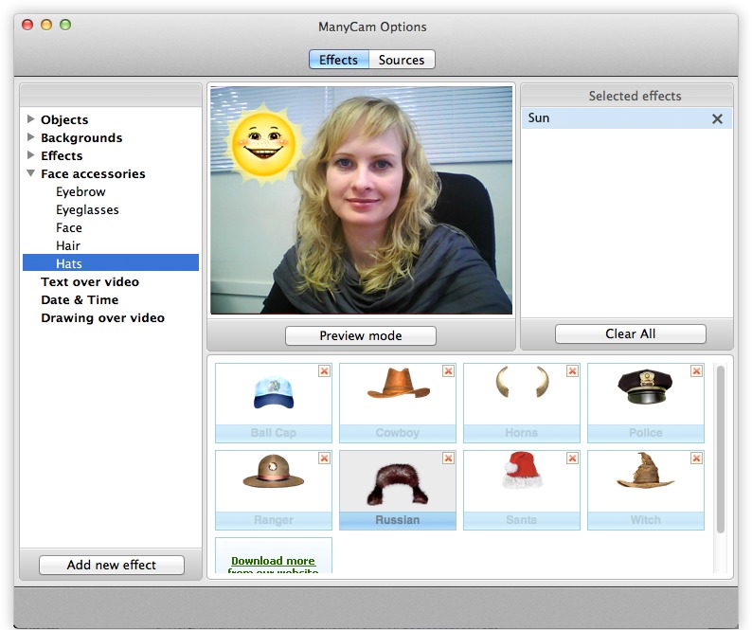Select Eyeglasses in the accessories tree
This screenshot has height=630, width=752.
coord(87,209)
